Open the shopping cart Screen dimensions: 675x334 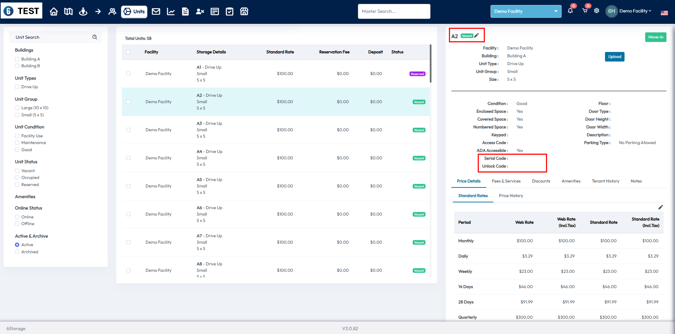(x=585, y=11)
